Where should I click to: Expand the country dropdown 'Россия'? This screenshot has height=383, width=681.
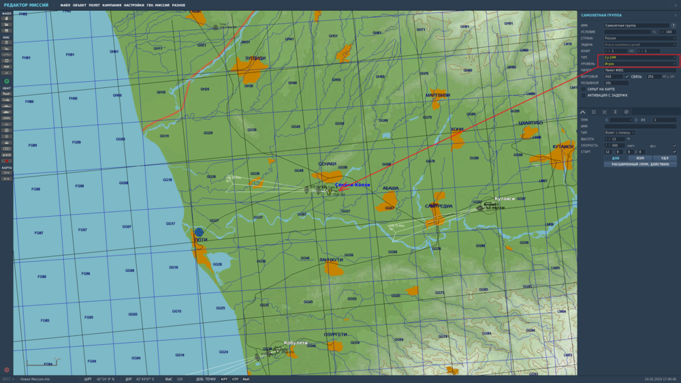pyautogui.click(x=639, y=38)
